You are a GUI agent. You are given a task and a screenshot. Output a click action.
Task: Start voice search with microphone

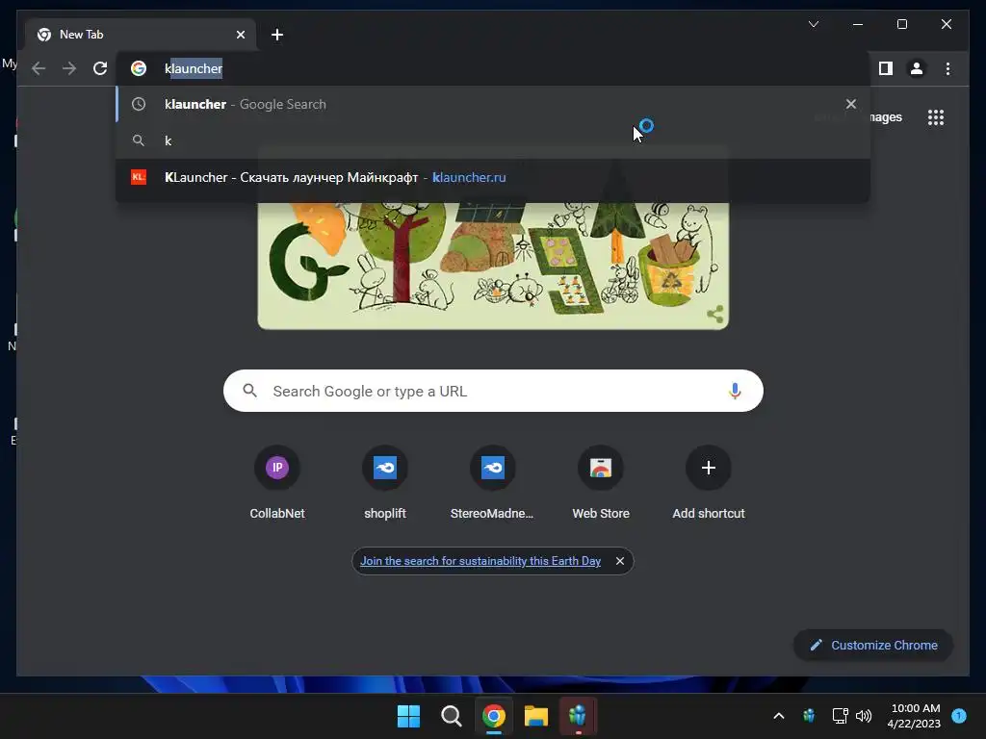(735, 391)
